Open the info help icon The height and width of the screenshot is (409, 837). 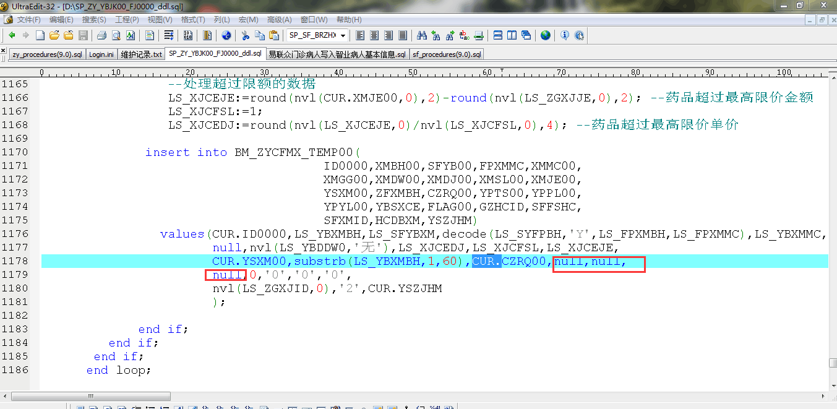pyautogui.click(x=565, y=35)
